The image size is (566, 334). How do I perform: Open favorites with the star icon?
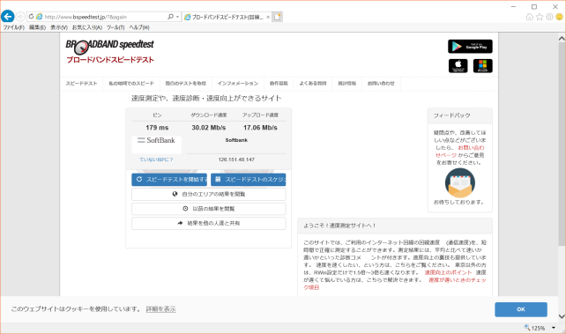[x=540, y=17]
